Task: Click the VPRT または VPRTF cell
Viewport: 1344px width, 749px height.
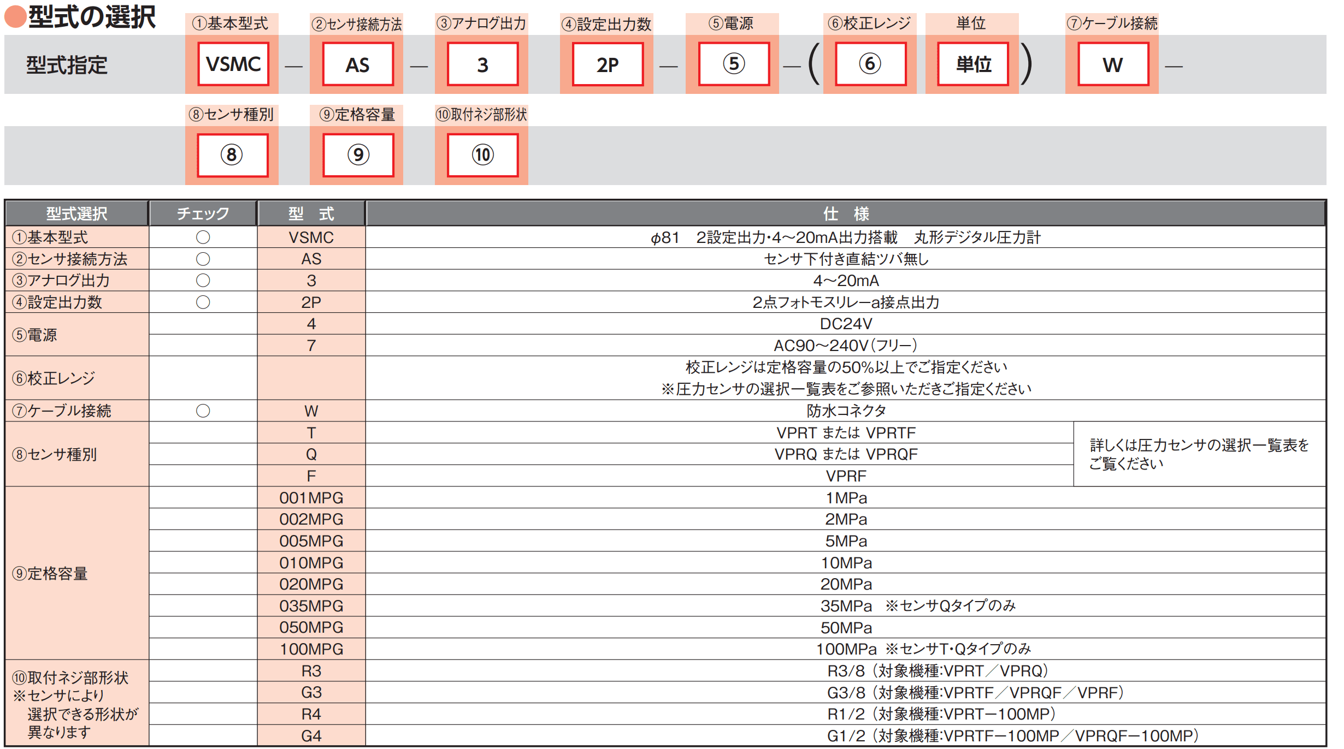Action: click(720, 432)
